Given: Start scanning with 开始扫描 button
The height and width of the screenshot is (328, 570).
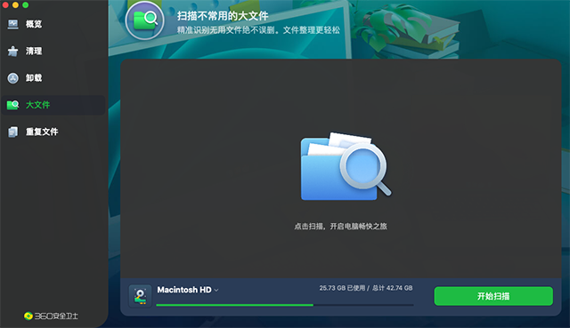Looking at the screenshot, I should (493, 296).
